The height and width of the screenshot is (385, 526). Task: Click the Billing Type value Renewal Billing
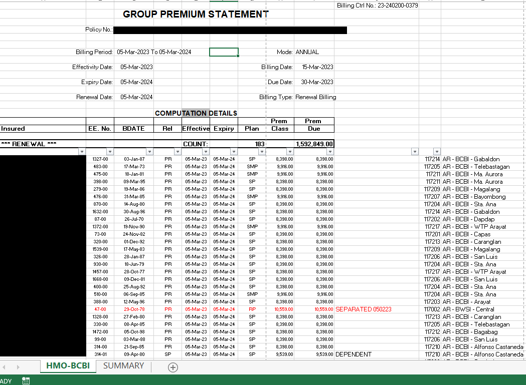(316, 97)
